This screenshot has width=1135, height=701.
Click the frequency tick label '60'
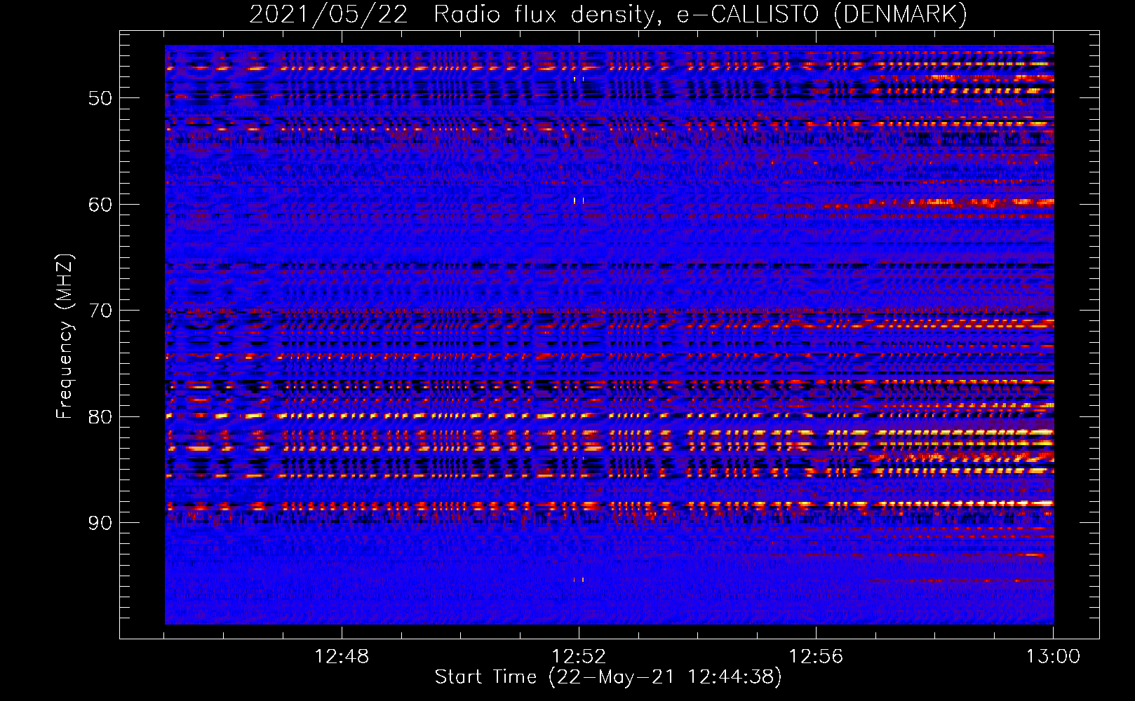(100, 205)
